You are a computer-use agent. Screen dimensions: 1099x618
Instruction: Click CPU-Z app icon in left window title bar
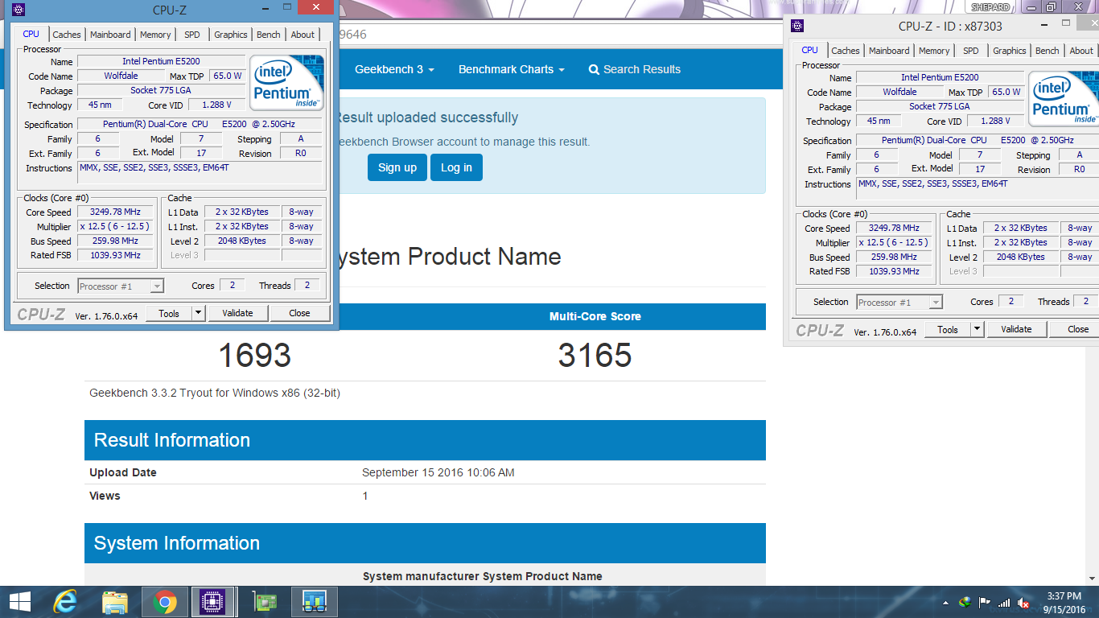pyautogui.click(x=19, y=10)
